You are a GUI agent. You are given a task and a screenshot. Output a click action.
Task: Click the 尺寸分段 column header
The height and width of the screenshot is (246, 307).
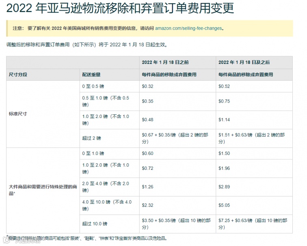[18, 75]
